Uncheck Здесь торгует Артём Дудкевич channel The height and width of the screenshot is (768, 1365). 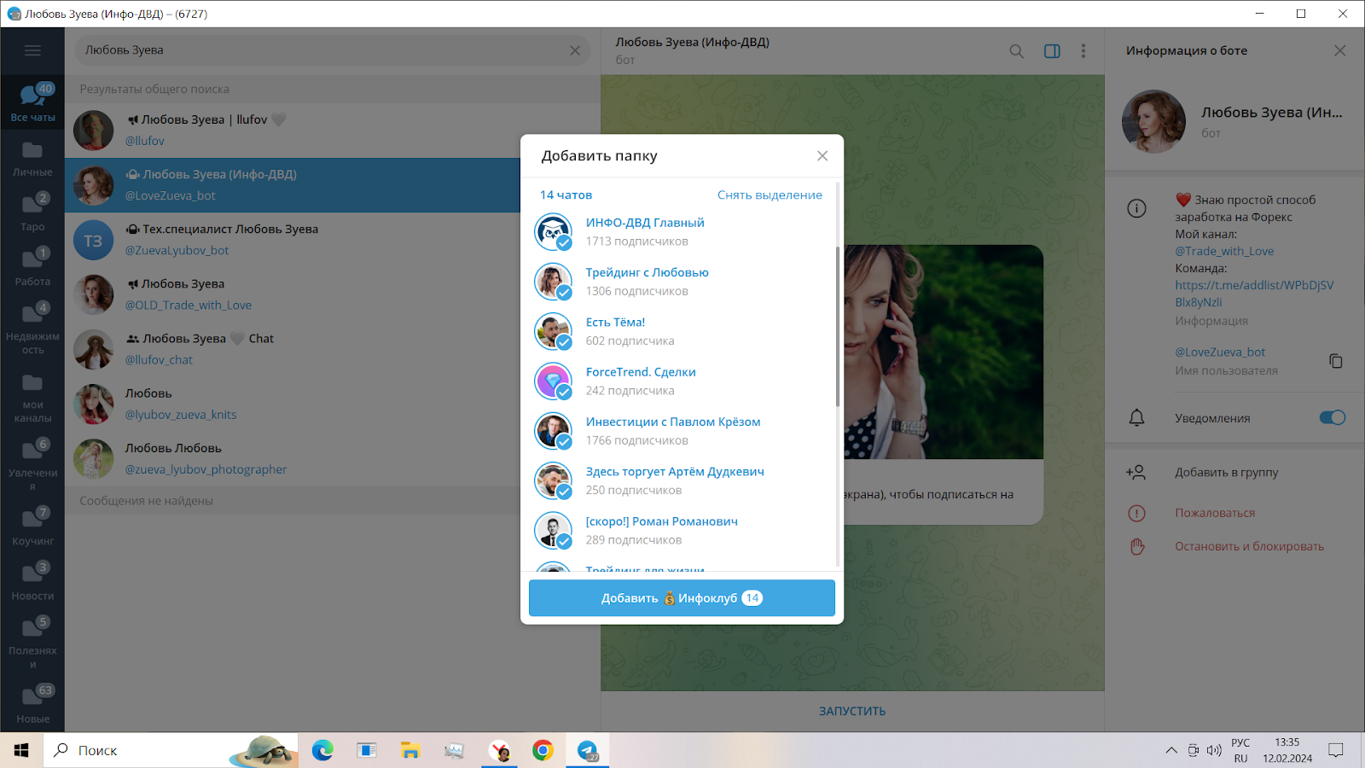coord(680,480)
